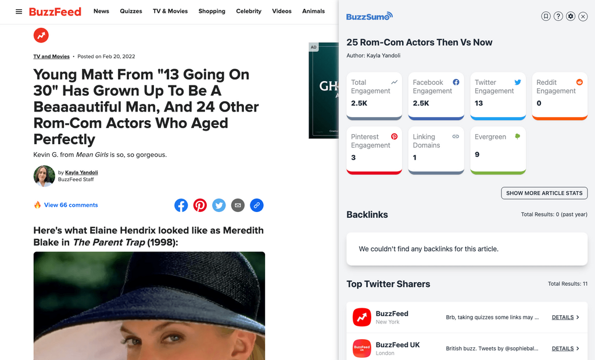595x360 pixels.
Task: Click the Twitter Engagement stat card
Action: [x=494, y=95]
